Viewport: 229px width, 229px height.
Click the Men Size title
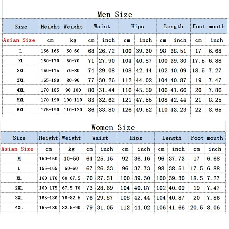(115, 15)
